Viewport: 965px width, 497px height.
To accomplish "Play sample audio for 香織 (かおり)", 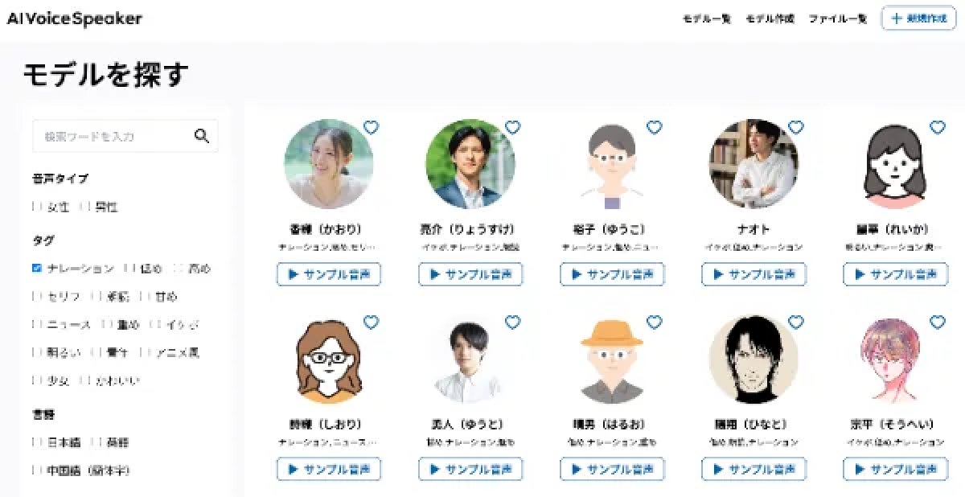I will coord(329,274).
